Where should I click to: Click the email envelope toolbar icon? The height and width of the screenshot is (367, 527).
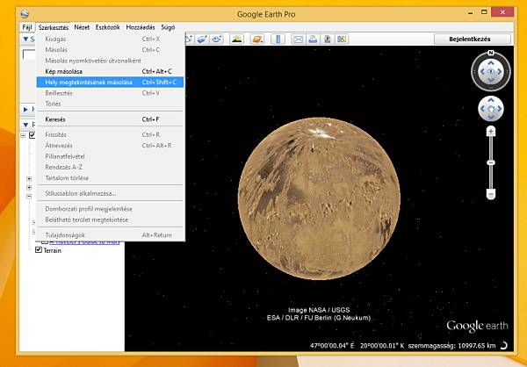coord(298,39)
